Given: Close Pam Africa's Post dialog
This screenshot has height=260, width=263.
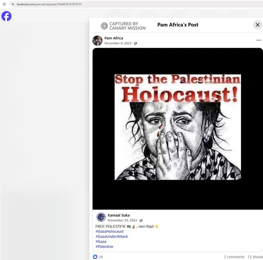Looking at the screenshot, I should tap(257, 25).
